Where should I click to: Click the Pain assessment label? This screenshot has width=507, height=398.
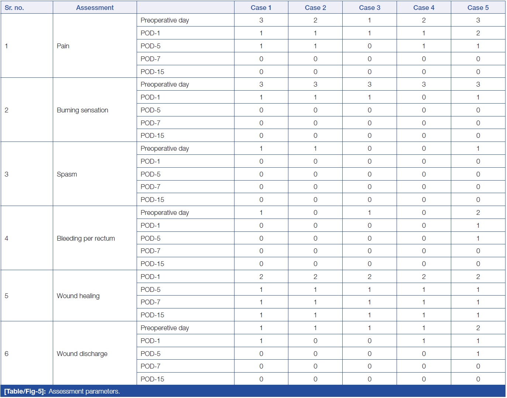click(x=63, y=46)
